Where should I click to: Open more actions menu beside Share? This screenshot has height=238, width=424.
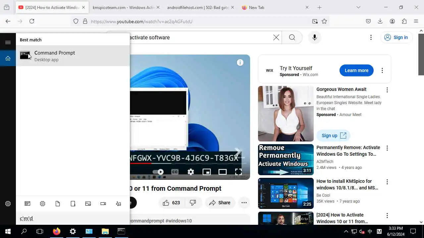244,203
